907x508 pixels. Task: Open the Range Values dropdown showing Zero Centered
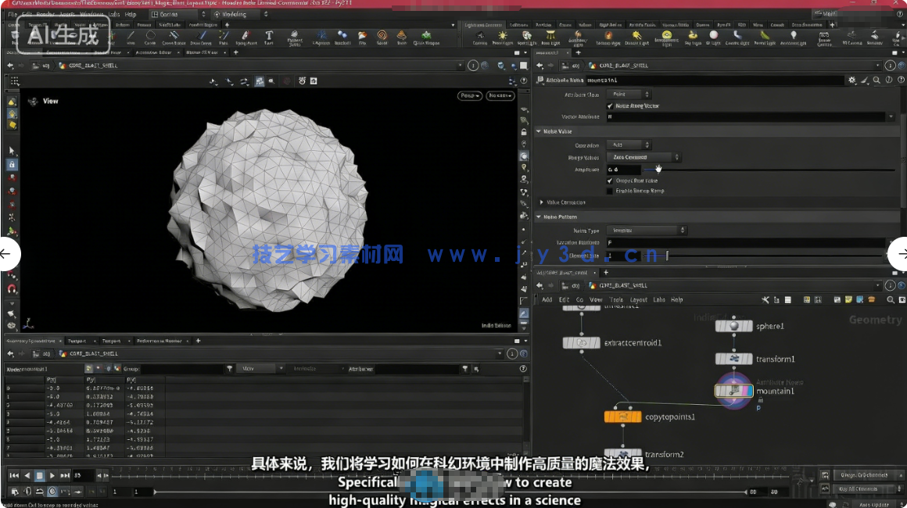(x=642, y=157)
